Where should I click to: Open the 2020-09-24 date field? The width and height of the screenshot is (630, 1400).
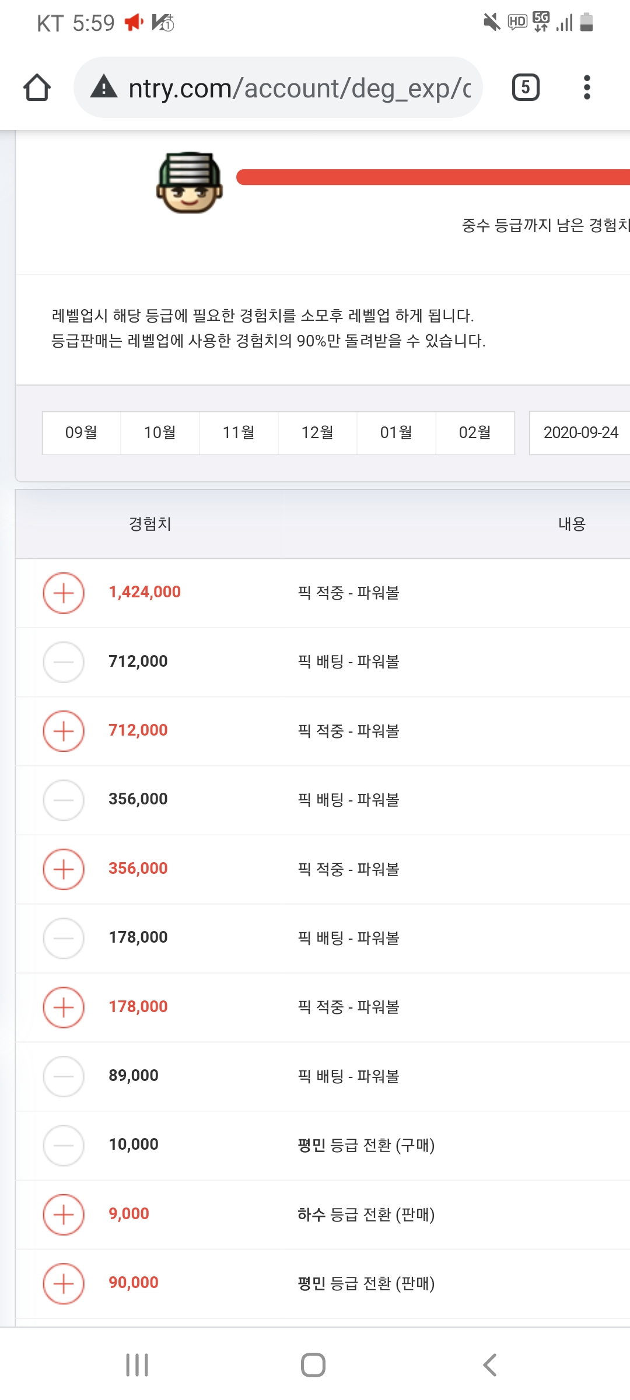pos(580,433)
